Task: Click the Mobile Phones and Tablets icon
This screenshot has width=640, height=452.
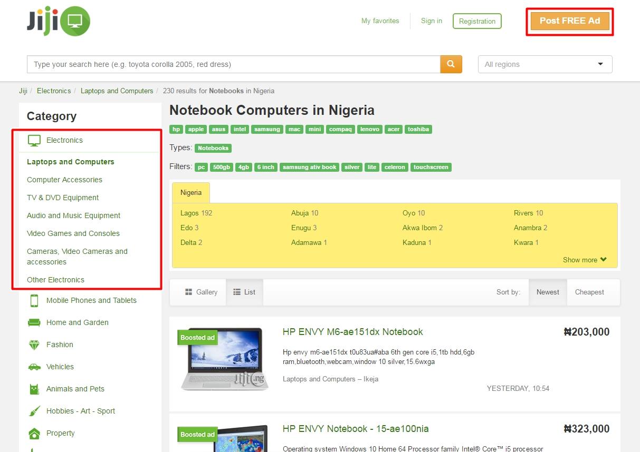Action: point(34,300)
